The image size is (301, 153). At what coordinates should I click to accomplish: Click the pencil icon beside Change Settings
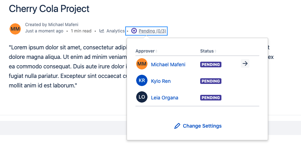[x=177, y=126]
